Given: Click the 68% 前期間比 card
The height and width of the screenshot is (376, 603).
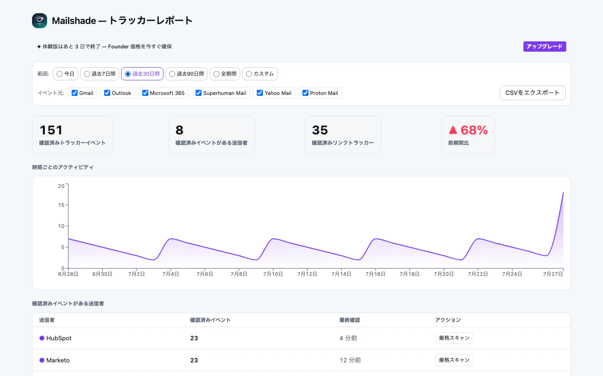Looking at the screenshot, I should 468,134.
